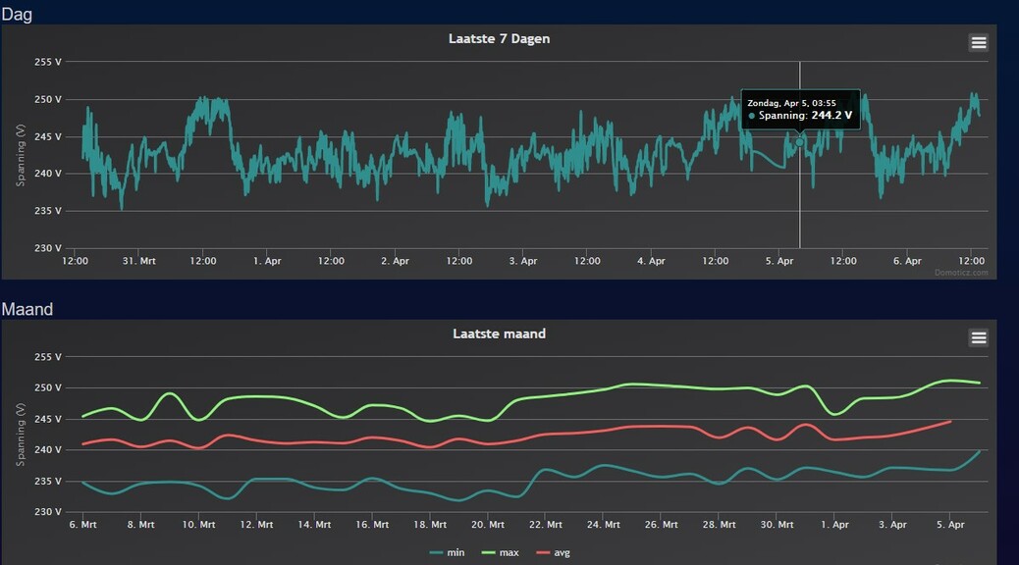This screenshot has height=565, width=1019.
Task: Click the "6. Apr" label in week chart
Action: tap(907, 261)
